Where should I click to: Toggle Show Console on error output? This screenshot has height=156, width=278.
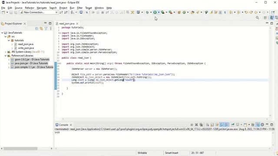coord(227,125)
